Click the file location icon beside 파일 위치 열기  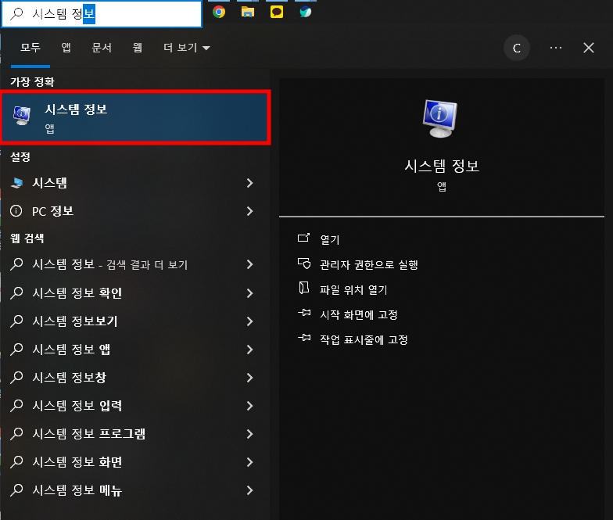tap(303, 288)
